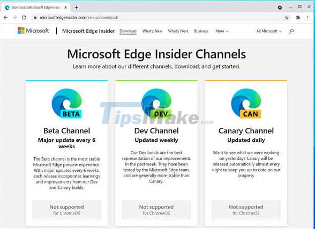Close the Download Microsoft Edge tab
The height and width of the screenshot is (229, 315).
pyautogui.click(x=65, y=7)
